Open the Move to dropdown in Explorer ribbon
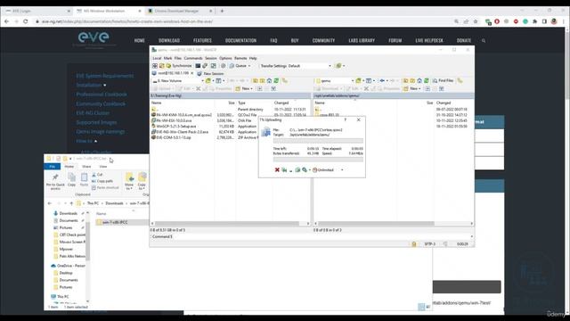Screen dimensions: 570x321 (x=129, y=181)
